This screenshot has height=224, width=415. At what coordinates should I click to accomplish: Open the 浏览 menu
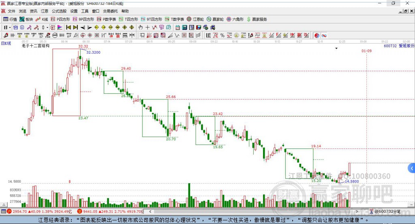[x=23, y=11]
